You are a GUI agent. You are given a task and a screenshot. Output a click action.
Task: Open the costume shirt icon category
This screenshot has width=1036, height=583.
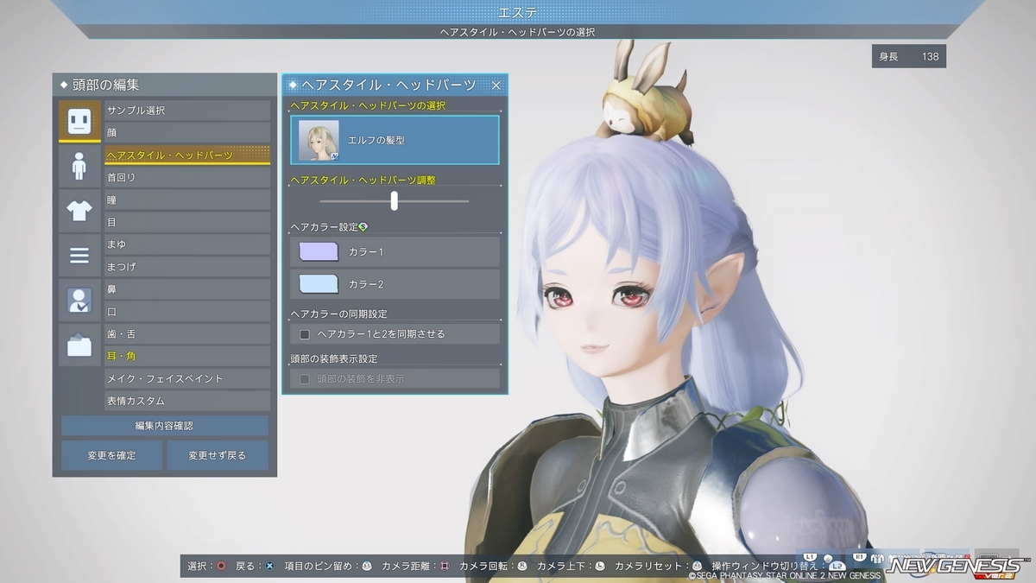[x=79, y=211]
